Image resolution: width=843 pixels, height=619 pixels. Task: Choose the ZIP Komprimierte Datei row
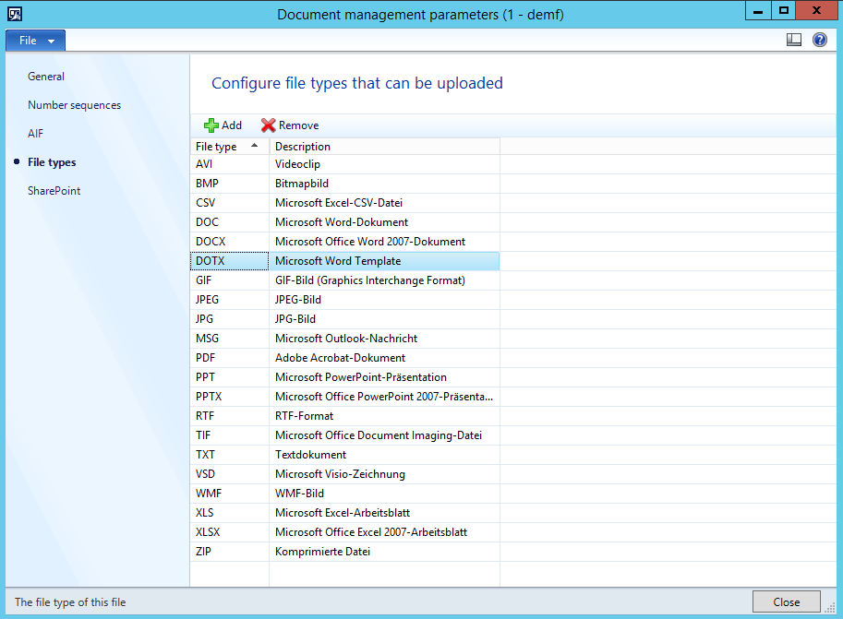click(x=322, y=552)
